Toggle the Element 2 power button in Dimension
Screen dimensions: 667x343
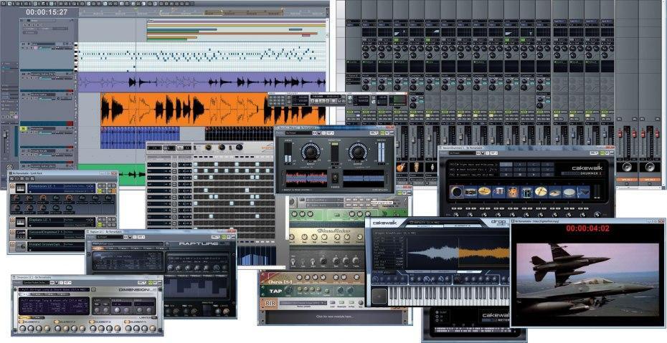click(55, 322)
